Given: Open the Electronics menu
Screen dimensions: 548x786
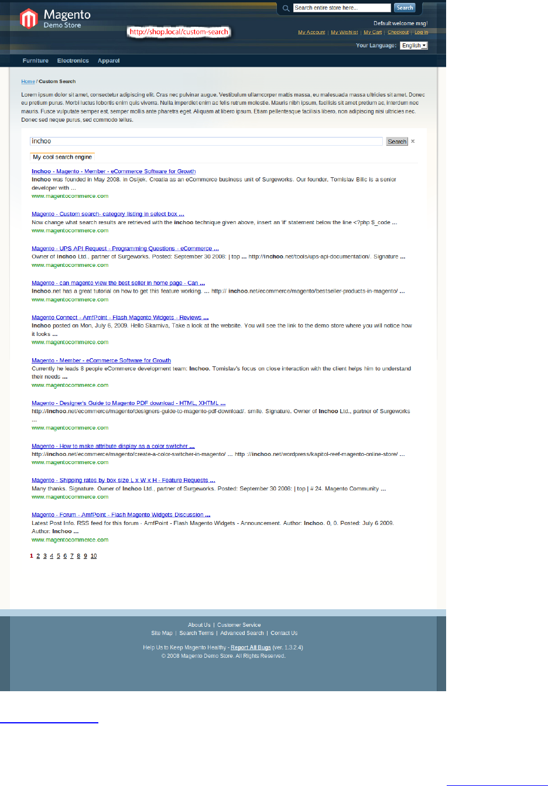Looking at the screenshot, I should 73,61.
